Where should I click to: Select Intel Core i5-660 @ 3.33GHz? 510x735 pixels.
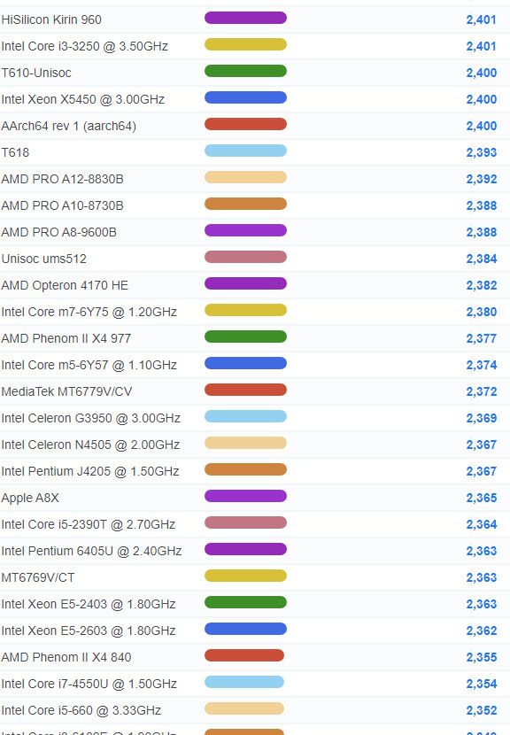81,710
